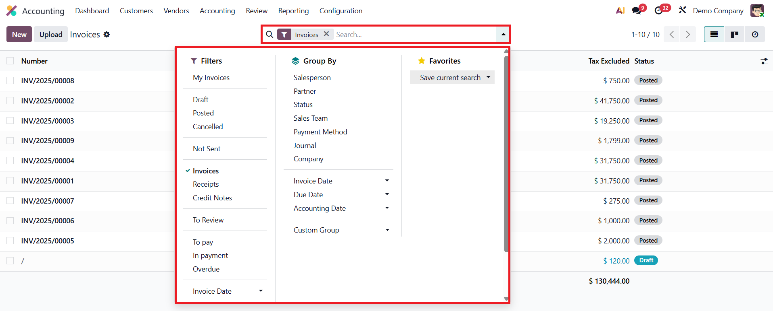Open the Reporting menu
773x311 pixels.
pos(293,11)
